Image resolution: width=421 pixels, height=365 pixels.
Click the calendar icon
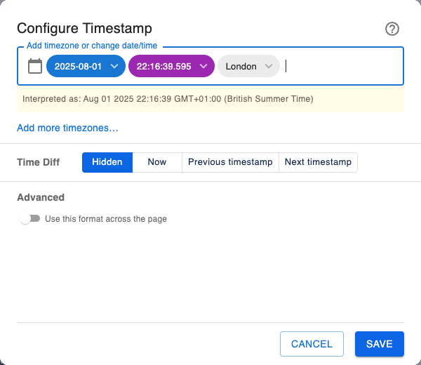(x=35, y=66)
